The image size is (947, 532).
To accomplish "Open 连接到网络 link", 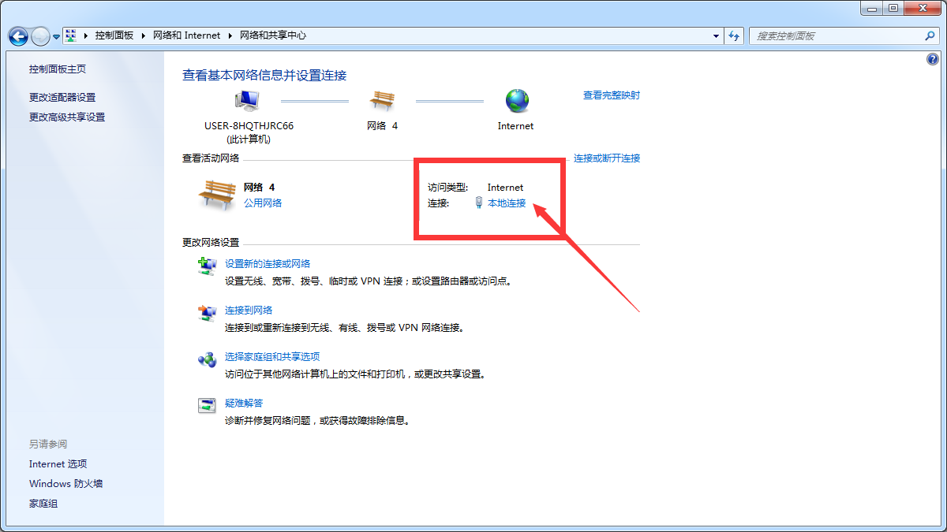I will pyautogui.click(x=249, y=311).
